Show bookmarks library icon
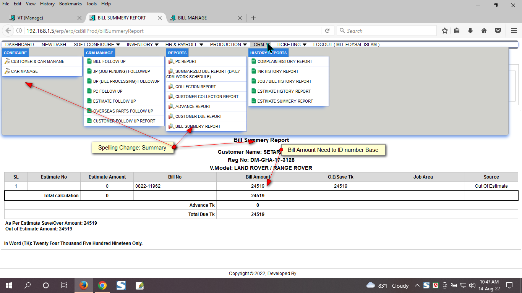 point(457,31)
